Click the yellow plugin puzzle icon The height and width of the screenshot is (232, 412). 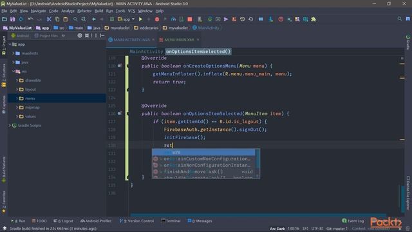coord(314,19)
